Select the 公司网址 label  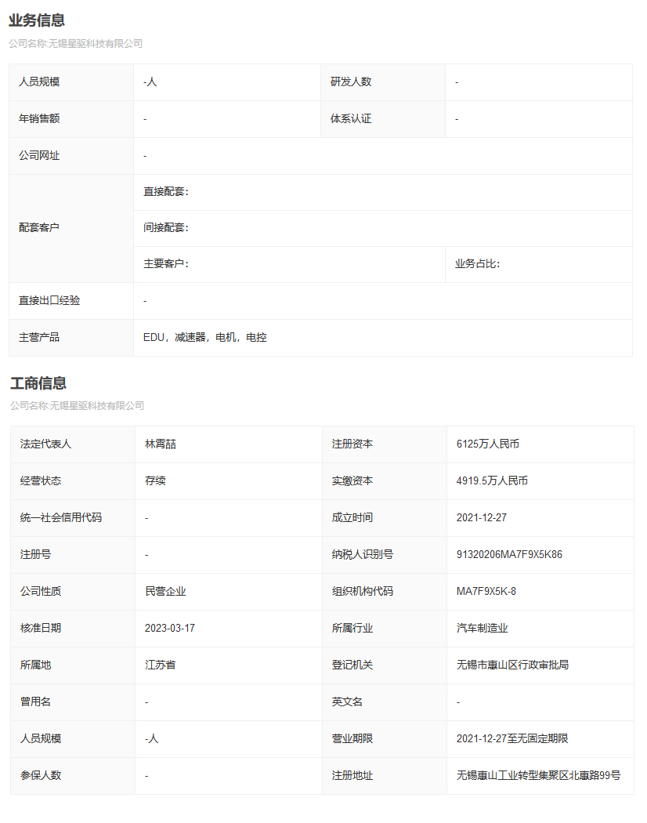coord(39,155)
